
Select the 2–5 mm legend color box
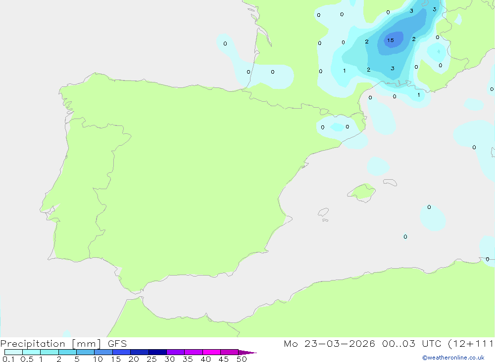point(67,352)
